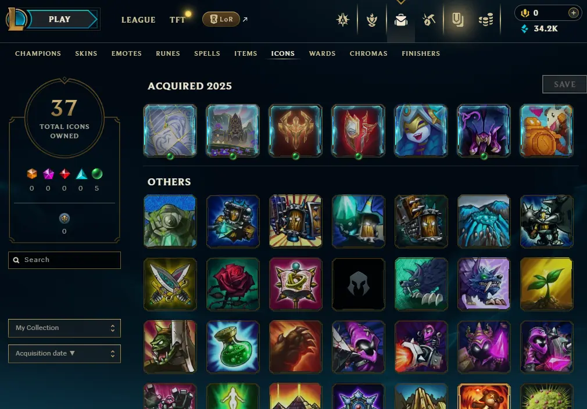Open the Loot hammer icon
The image size is (587, 409).
429,20
